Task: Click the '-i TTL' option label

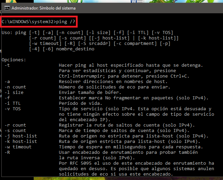Action: pyautogui.click(x=13, y=103)
